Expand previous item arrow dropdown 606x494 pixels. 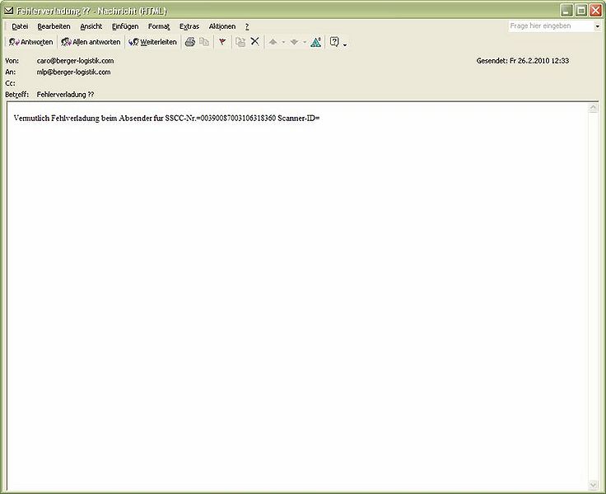(x=283, y=42)
